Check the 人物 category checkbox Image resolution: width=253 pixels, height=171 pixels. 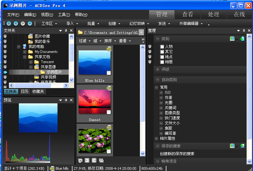coord(162,47)
